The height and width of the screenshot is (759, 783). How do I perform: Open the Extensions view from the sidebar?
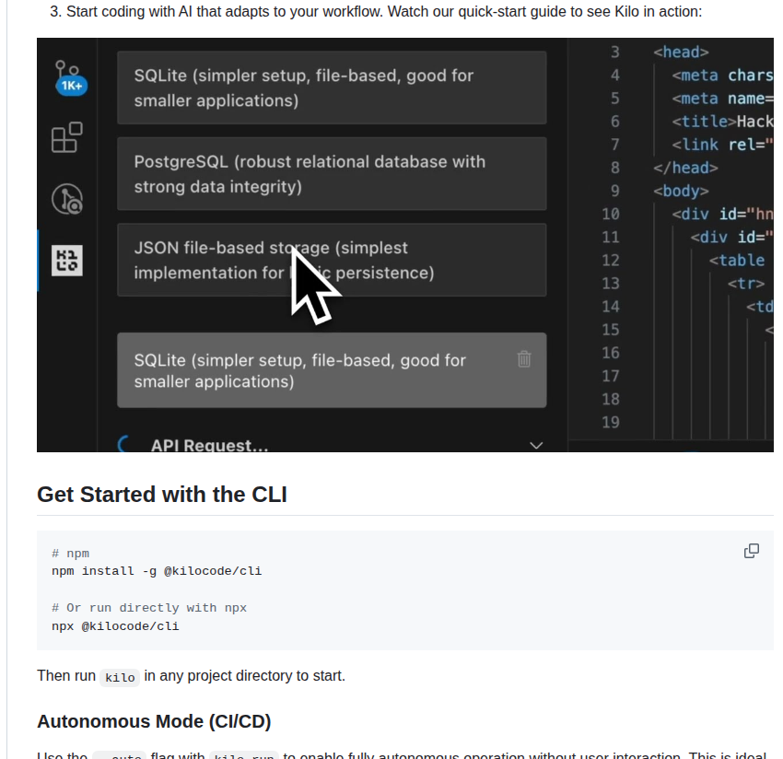point(66,138)
